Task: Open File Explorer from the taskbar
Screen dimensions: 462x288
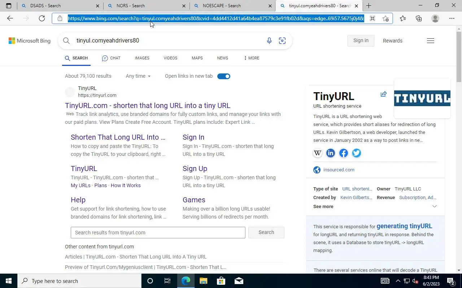Action: click(203, 281)
